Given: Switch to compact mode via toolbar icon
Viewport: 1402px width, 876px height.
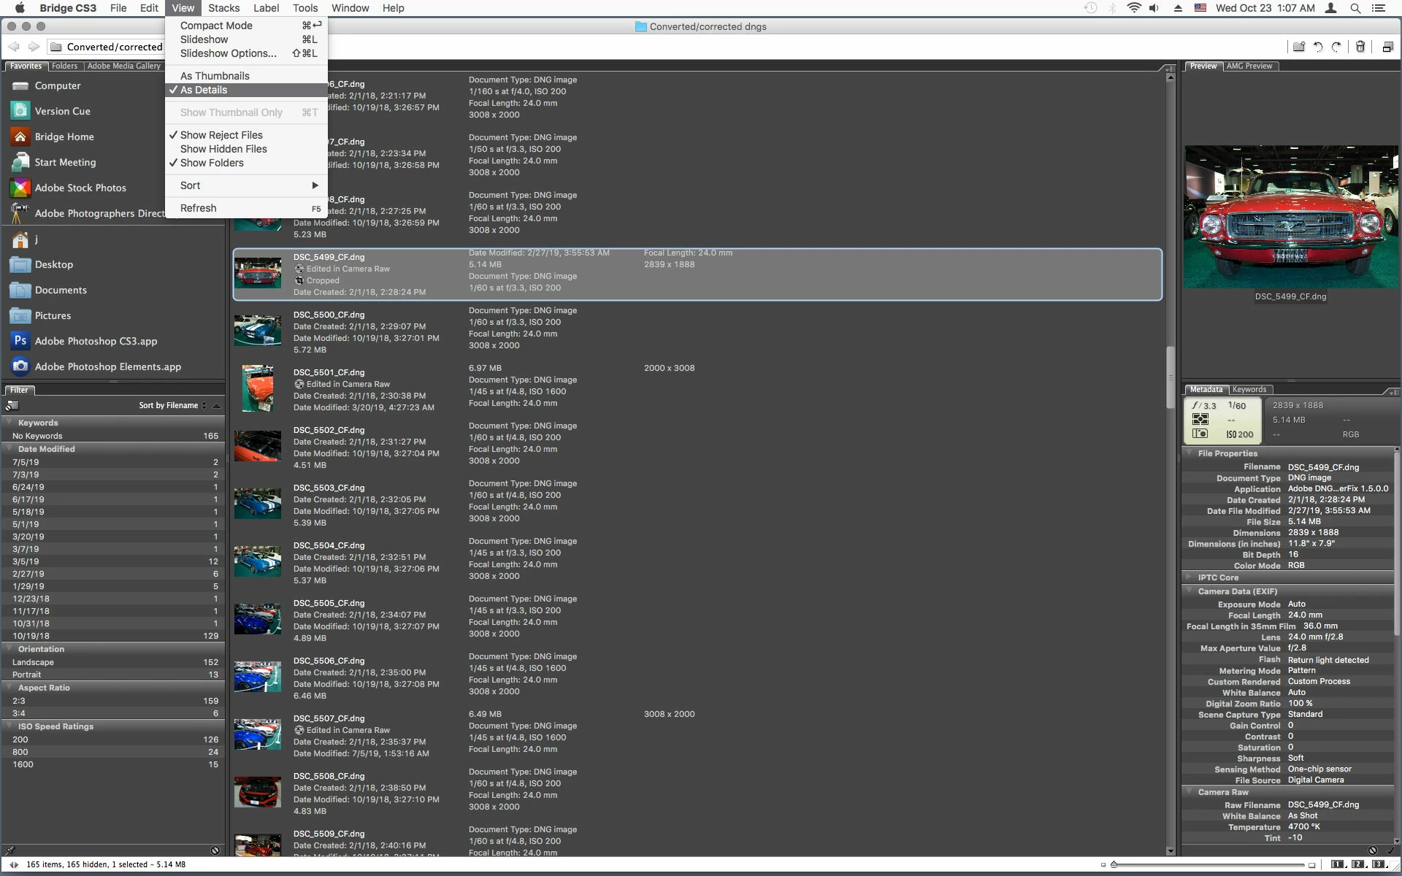Looking at the screenshot, I should coord(1387,47).
